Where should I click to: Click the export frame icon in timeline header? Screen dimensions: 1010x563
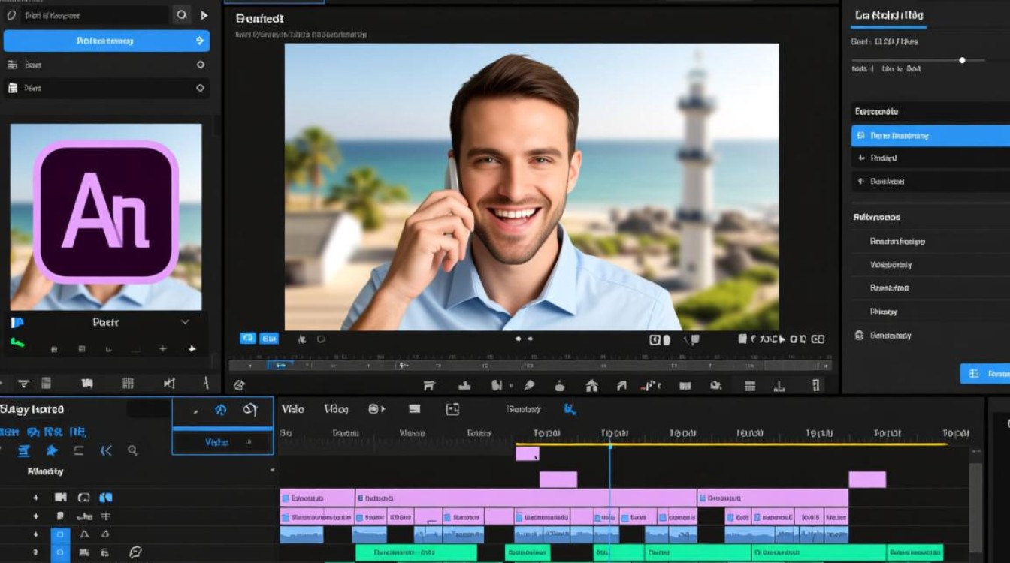(x=452, y=409)
